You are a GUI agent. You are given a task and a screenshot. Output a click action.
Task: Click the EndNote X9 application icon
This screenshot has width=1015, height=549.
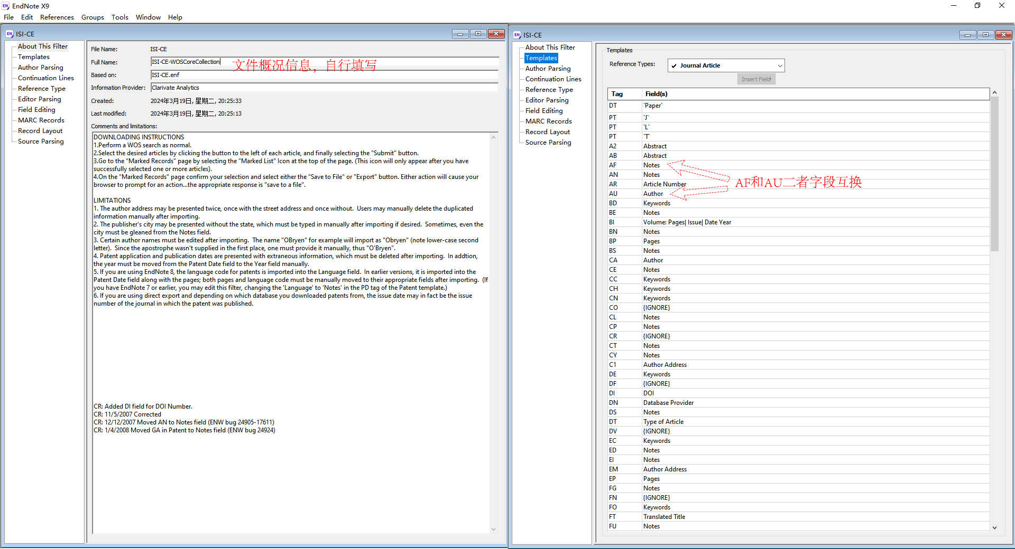tap(5, 6)
